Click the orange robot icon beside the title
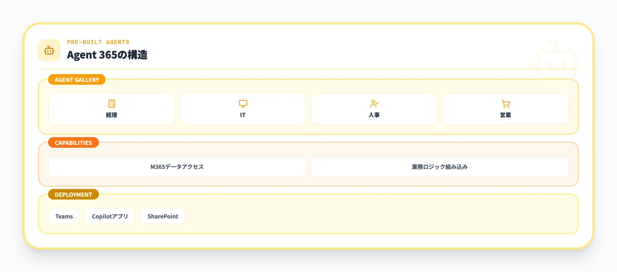The image size is (617, 272). (49, 50)
